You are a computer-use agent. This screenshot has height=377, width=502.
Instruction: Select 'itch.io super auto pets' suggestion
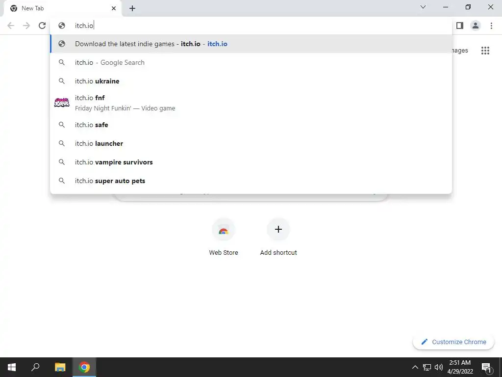(x=251, y=181)
